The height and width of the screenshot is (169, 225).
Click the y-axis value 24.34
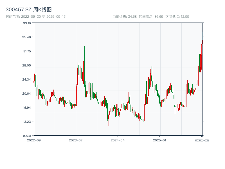(x=26, y=79)
